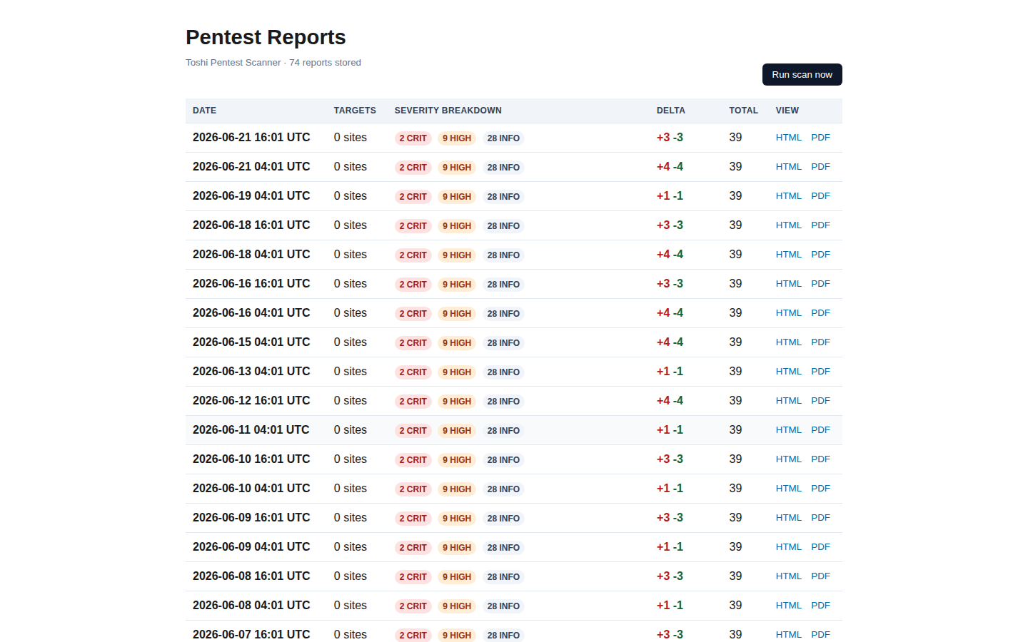This screenshot has height=642, width=1028.
Task: Click the Run scan now button
Action: click(802, 74)
